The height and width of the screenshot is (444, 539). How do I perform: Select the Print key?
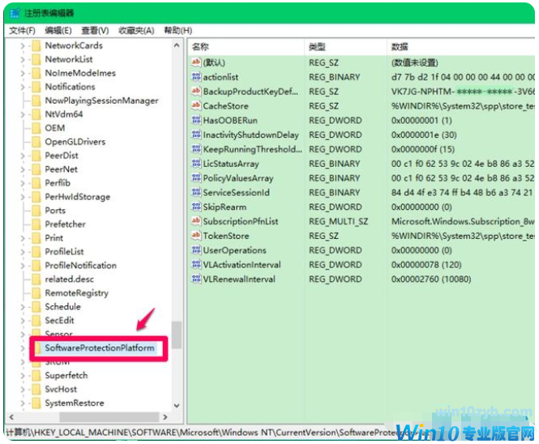point(54,238)
